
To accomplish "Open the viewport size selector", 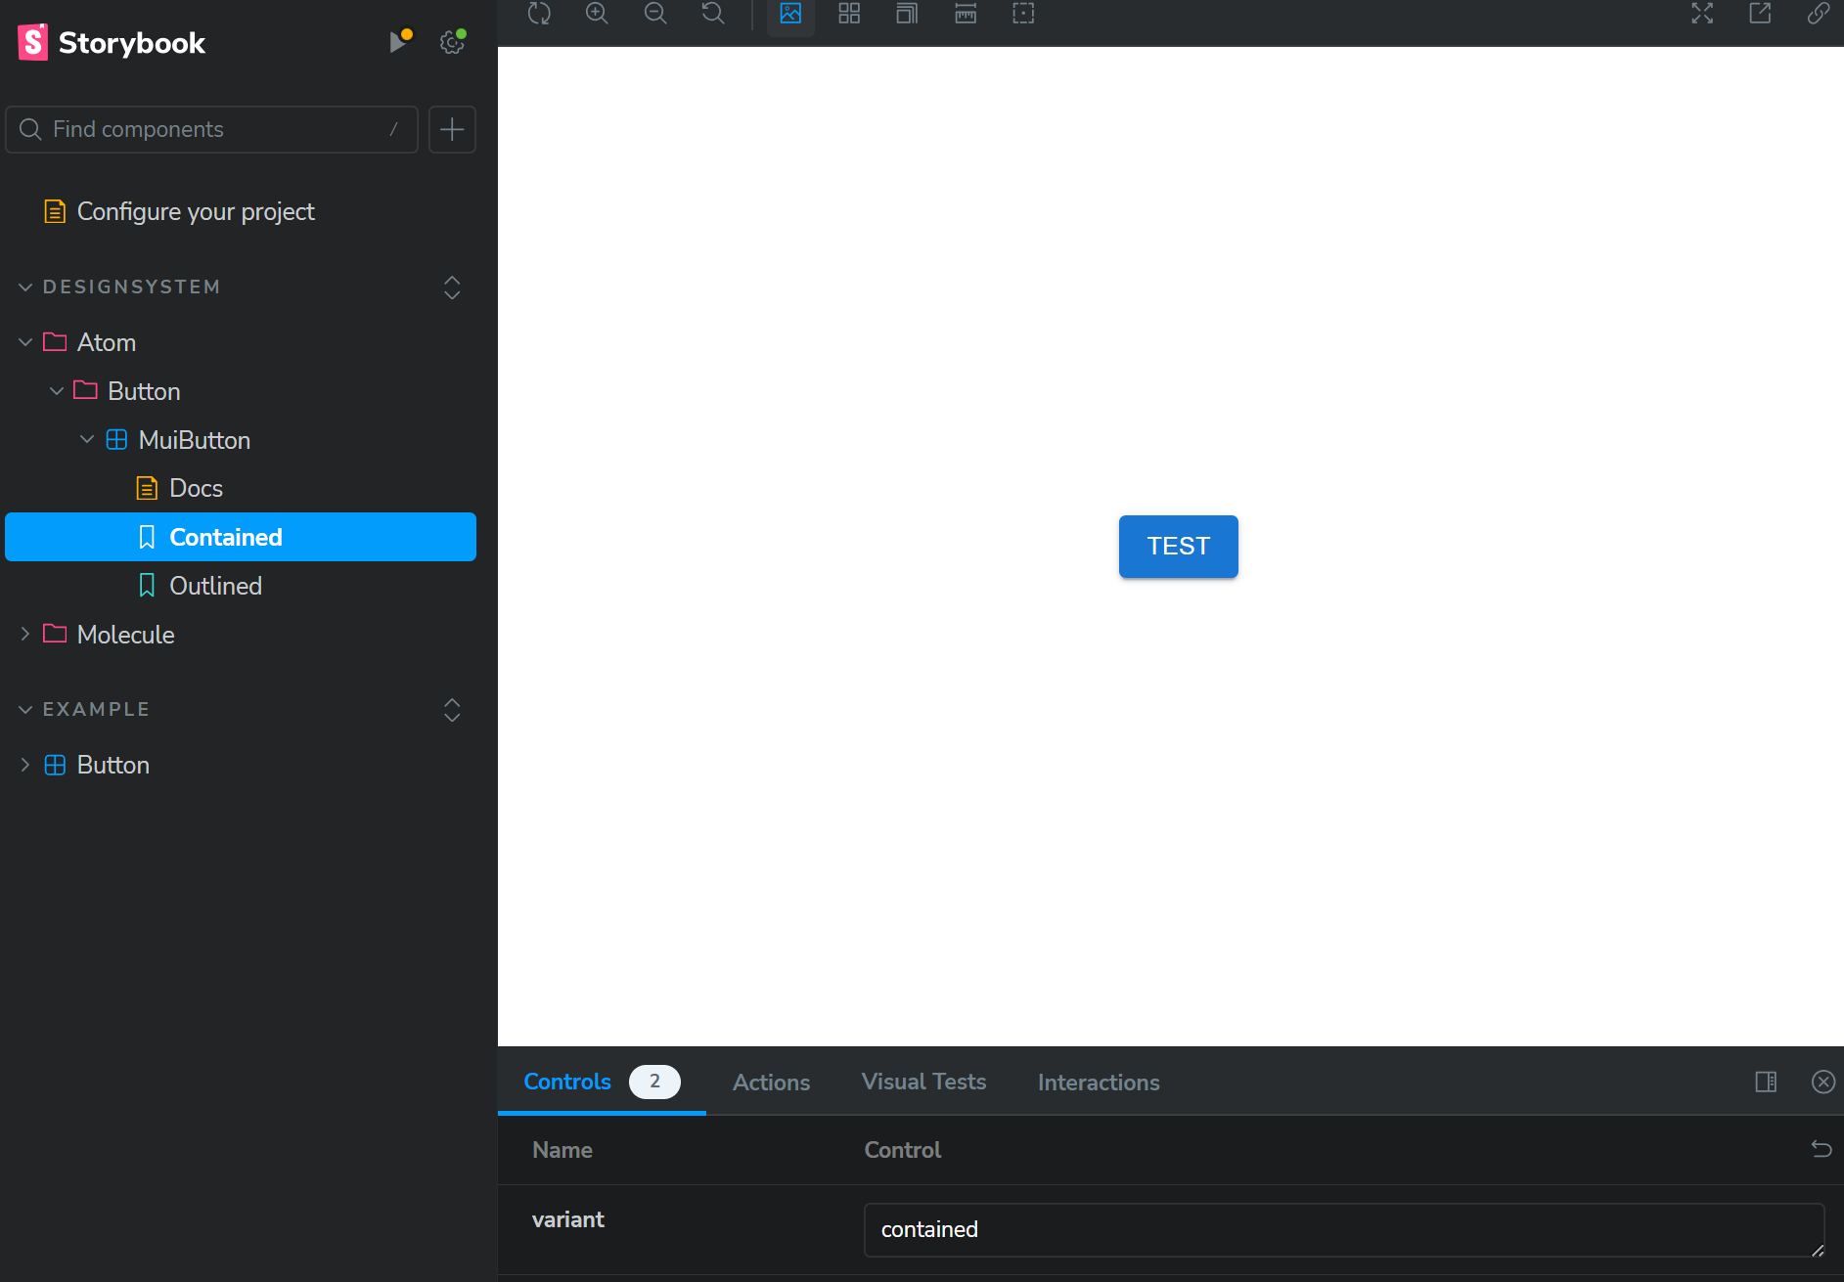I will click(907, 14).
